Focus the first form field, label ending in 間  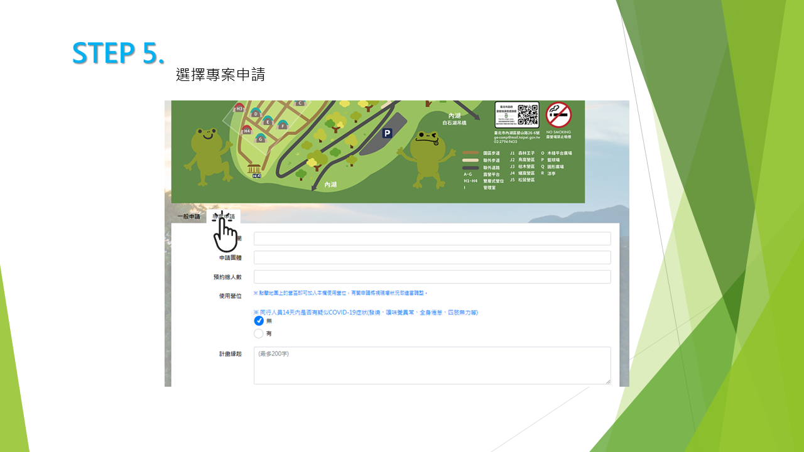pos(432,239)
